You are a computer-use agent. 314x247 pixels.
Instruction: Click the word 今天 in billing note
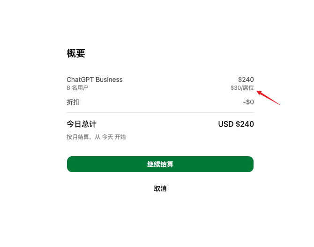tap(107, 137)
